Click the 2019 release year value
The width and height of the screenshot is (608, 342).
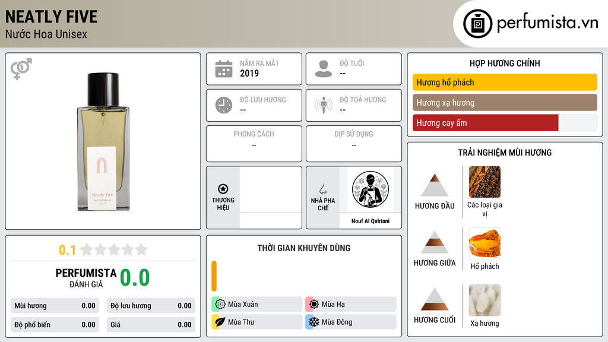tap(249, 73)
